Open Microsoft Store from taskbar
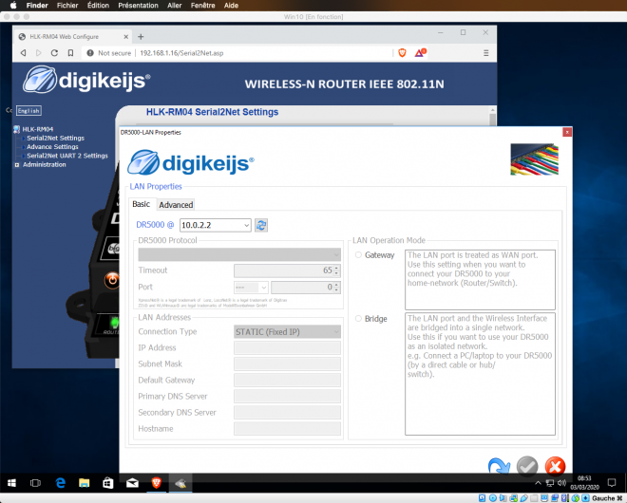The width and height of the screenshot is (627, 503). click(108, 483)
